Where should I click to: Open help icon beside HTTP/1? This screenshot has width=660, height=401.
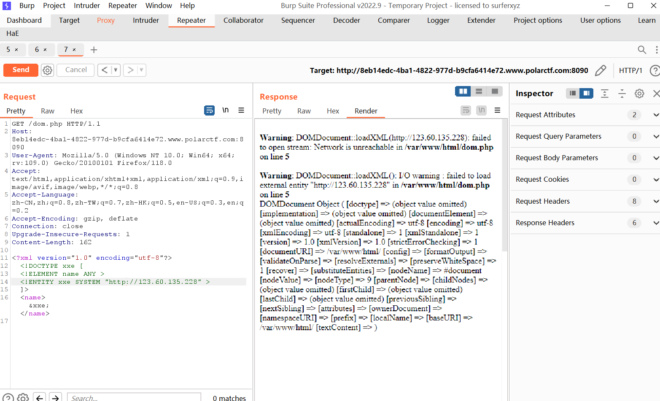[x=655, y=70]
